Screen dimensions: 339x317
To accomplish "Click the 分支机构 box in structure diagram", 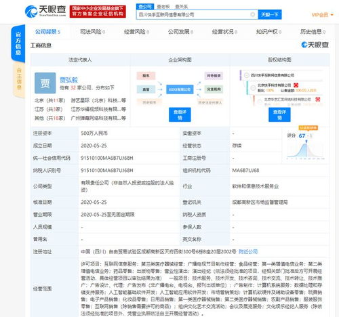I will pos(214,89).
